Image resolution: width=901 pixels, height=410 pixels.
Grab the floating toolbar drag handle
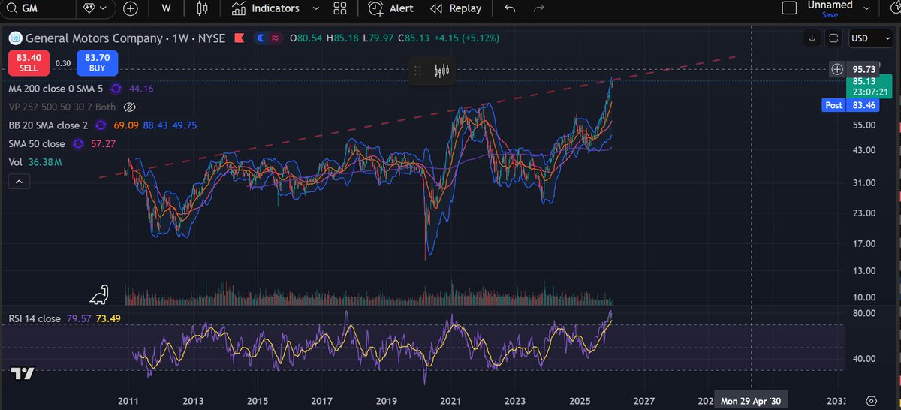[x=418, y=71]
